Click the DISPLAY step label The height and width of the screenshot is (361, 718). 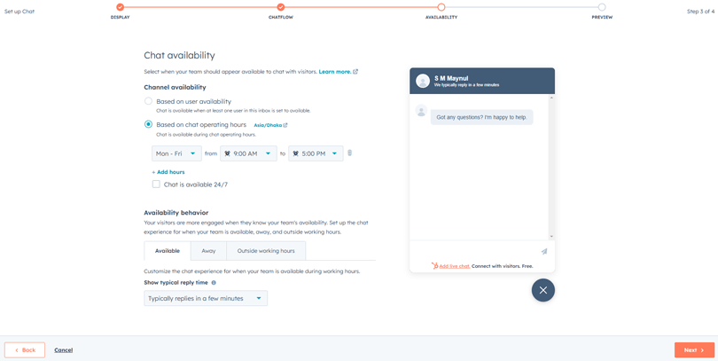[120, 18]
